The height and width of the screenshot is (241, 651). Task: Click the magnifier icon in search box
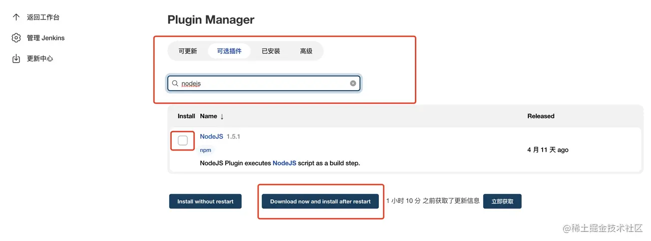[x=175, y=83]
